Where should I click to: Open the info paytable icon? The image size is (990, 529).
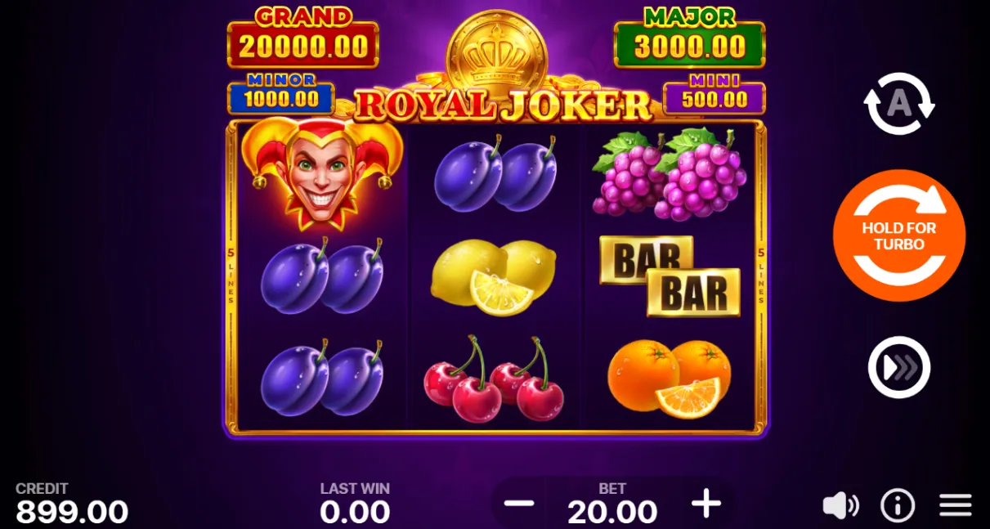[898, 506]
